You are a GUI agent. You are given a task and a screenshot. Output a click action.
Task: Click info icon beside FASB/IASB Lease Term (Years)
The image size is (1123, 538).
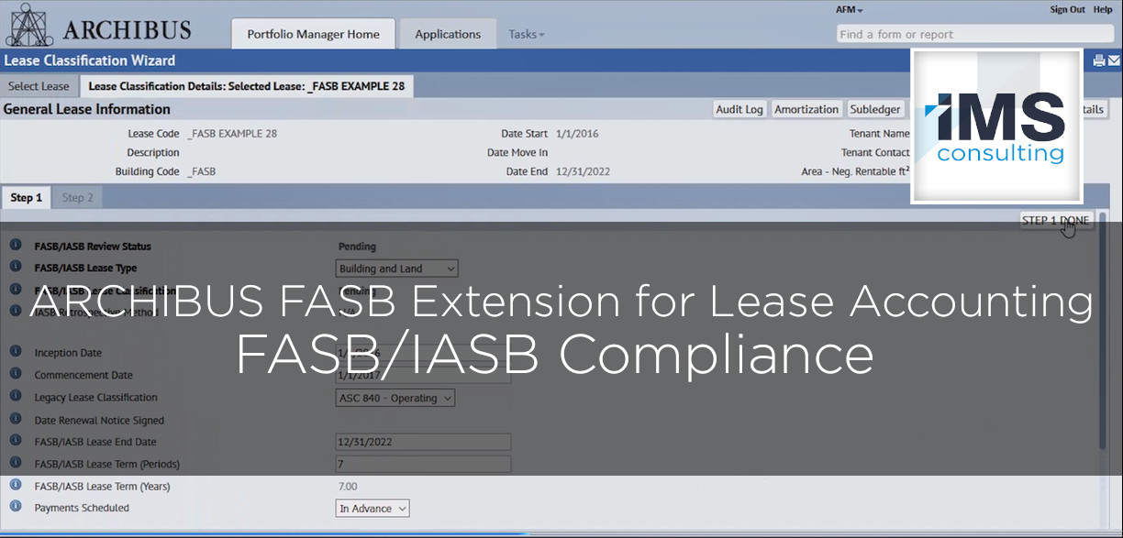(x=16, y=485)
